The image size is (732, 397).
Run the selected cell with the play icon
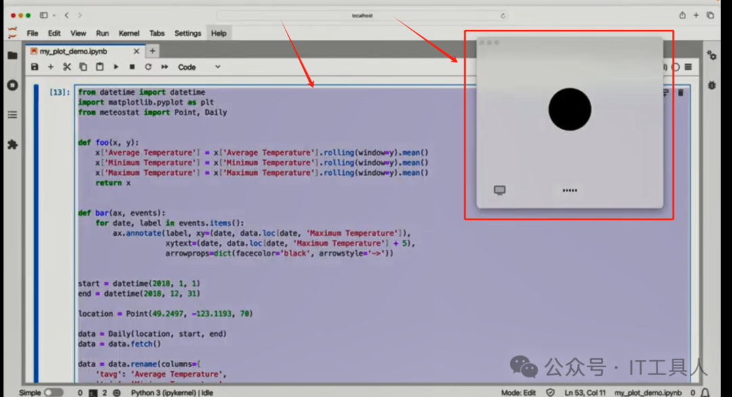[x=116, y=67]
